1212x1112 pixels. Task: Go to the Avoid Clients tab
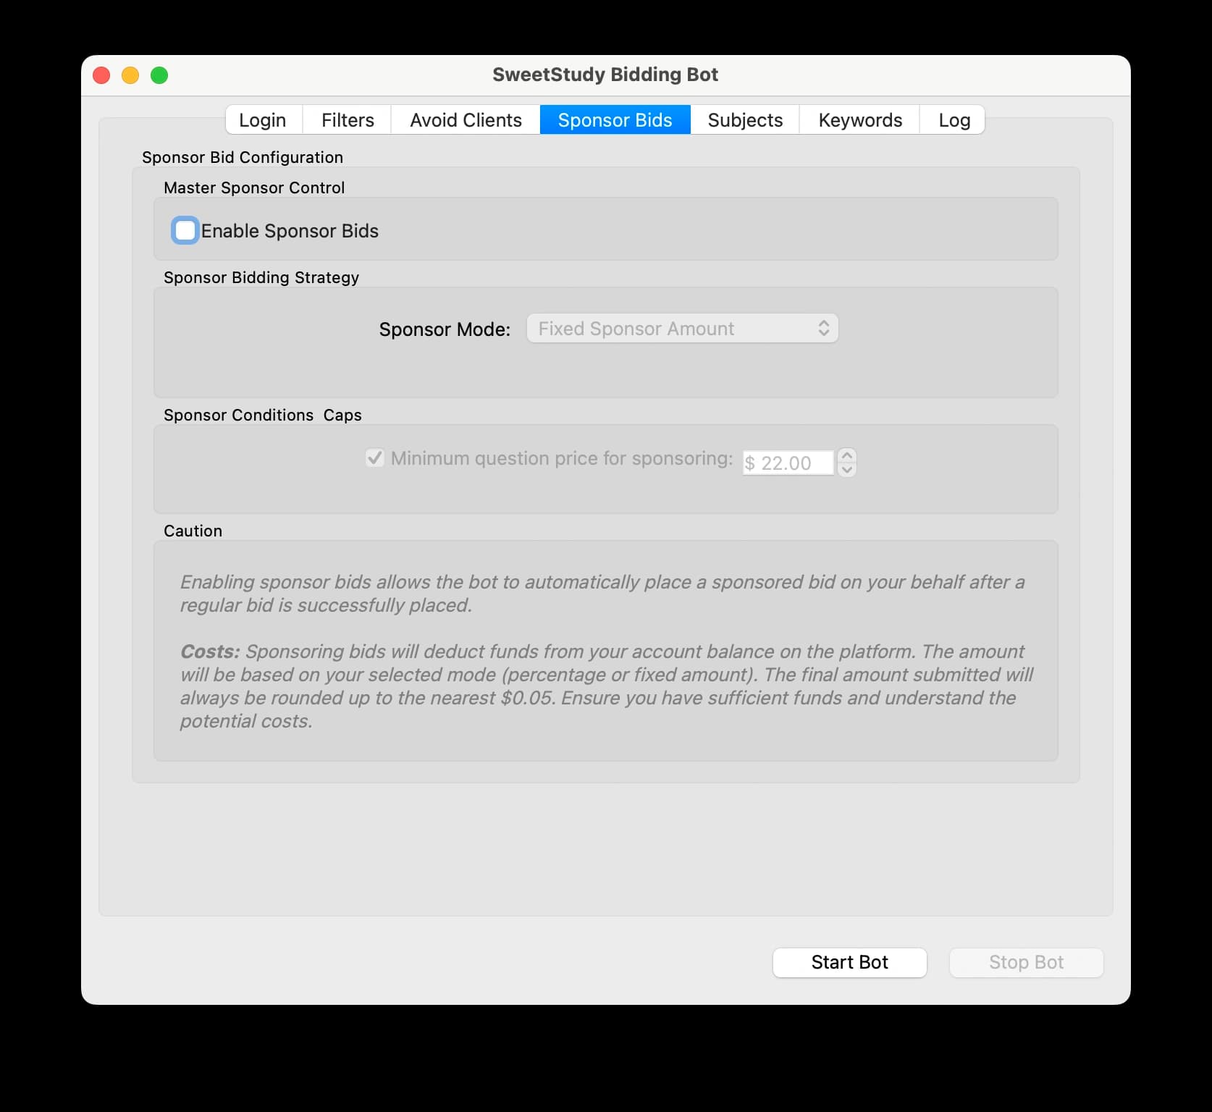(x=466, y=119)
